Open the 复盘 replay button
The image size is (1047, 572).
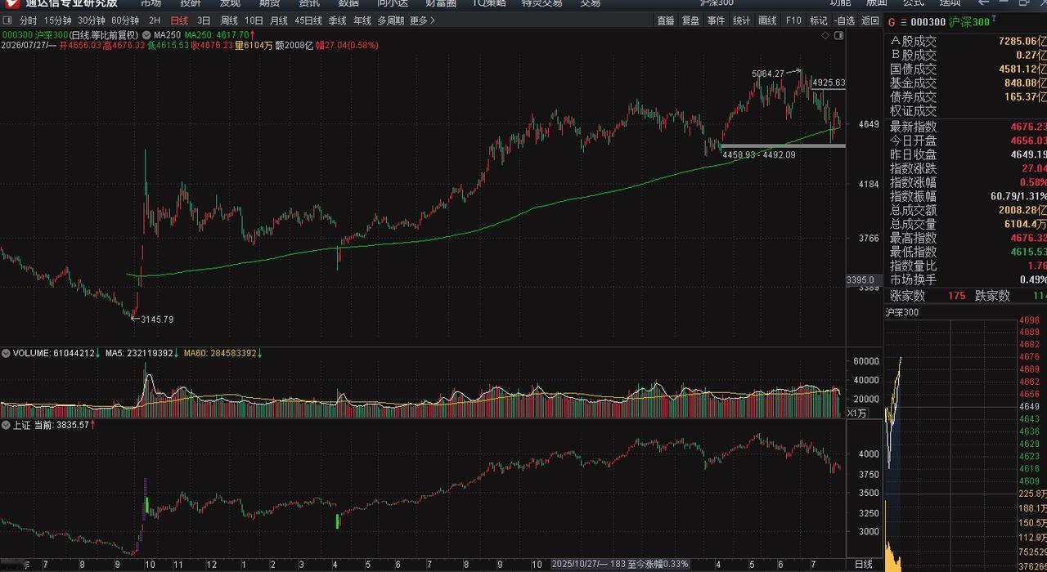click(x=690, y=20)
